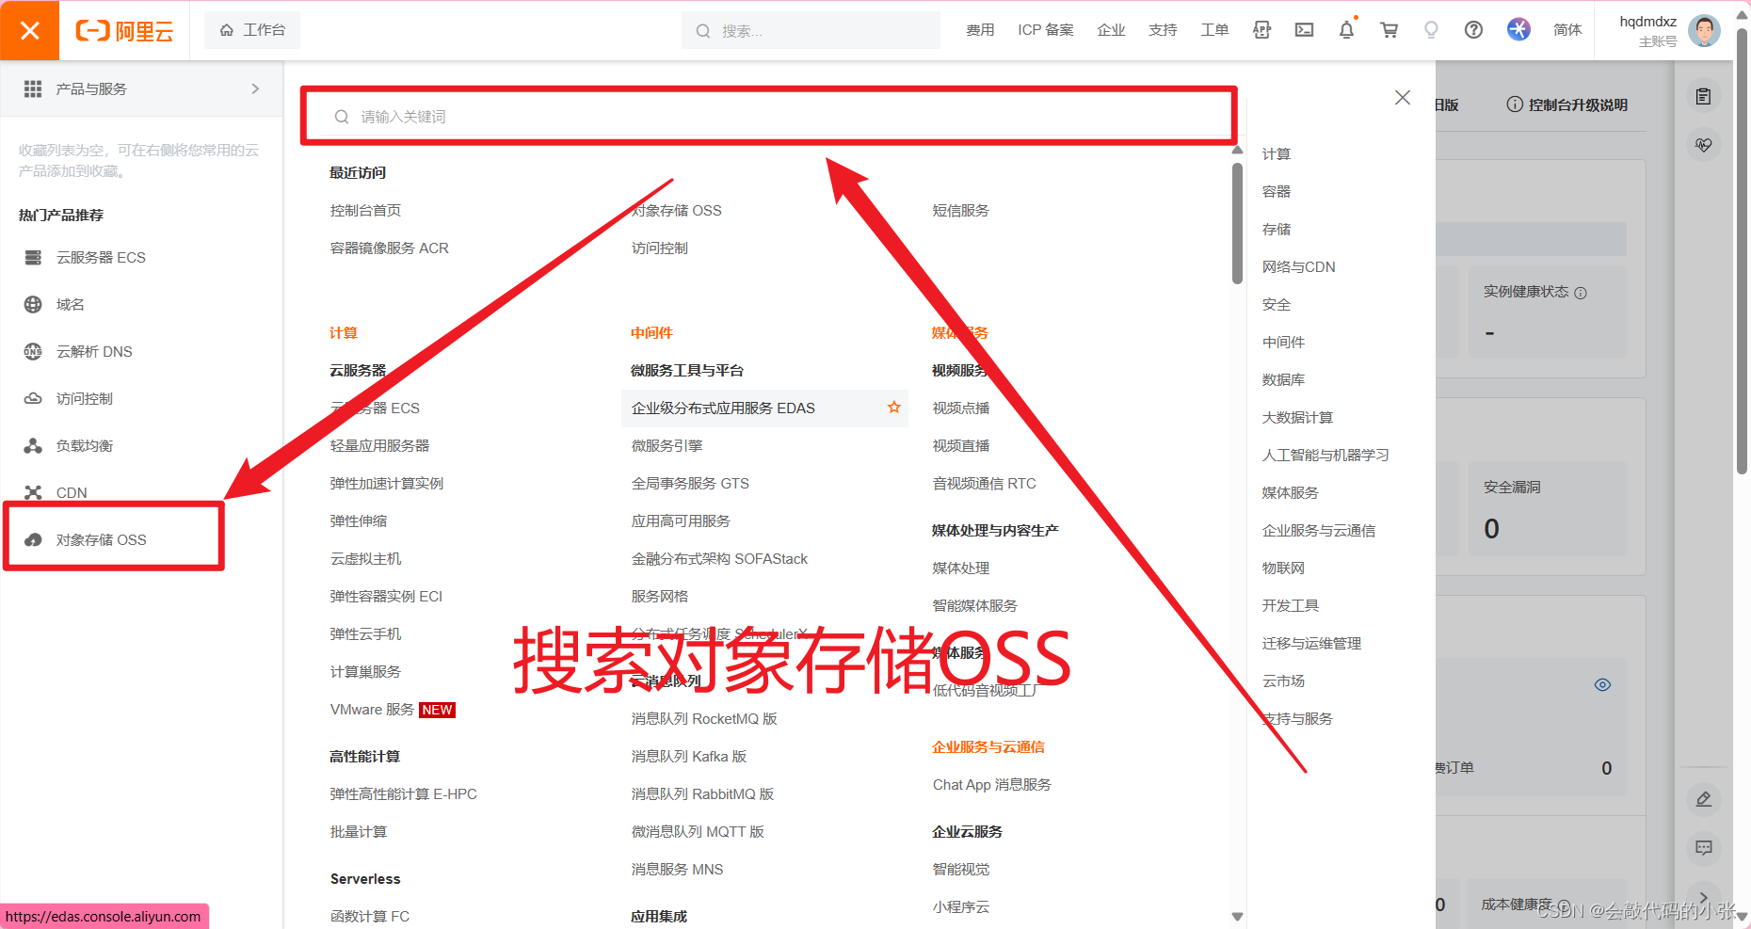Click the 云服务器 ECS server icon
The height and width of the screenshot is (929, 1751).
click(33, 257)
